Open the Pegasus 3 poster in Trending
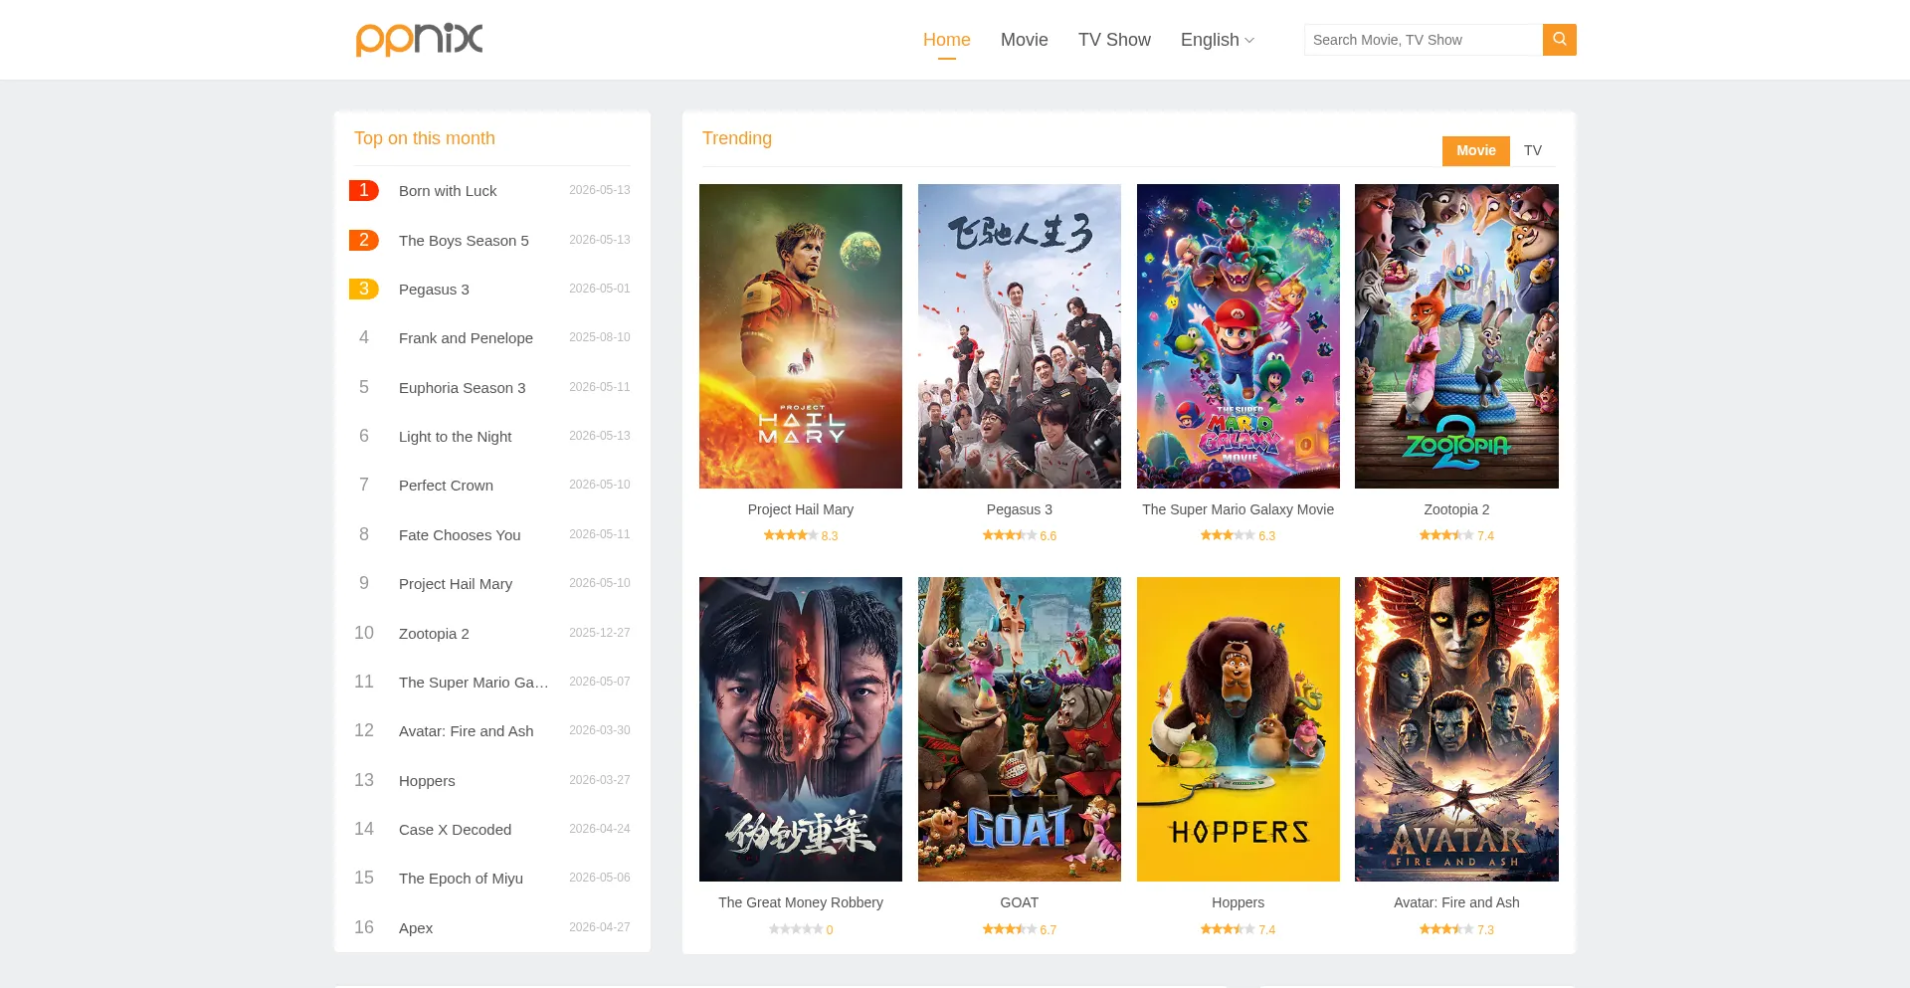1910x988 pixels. 1019,336
